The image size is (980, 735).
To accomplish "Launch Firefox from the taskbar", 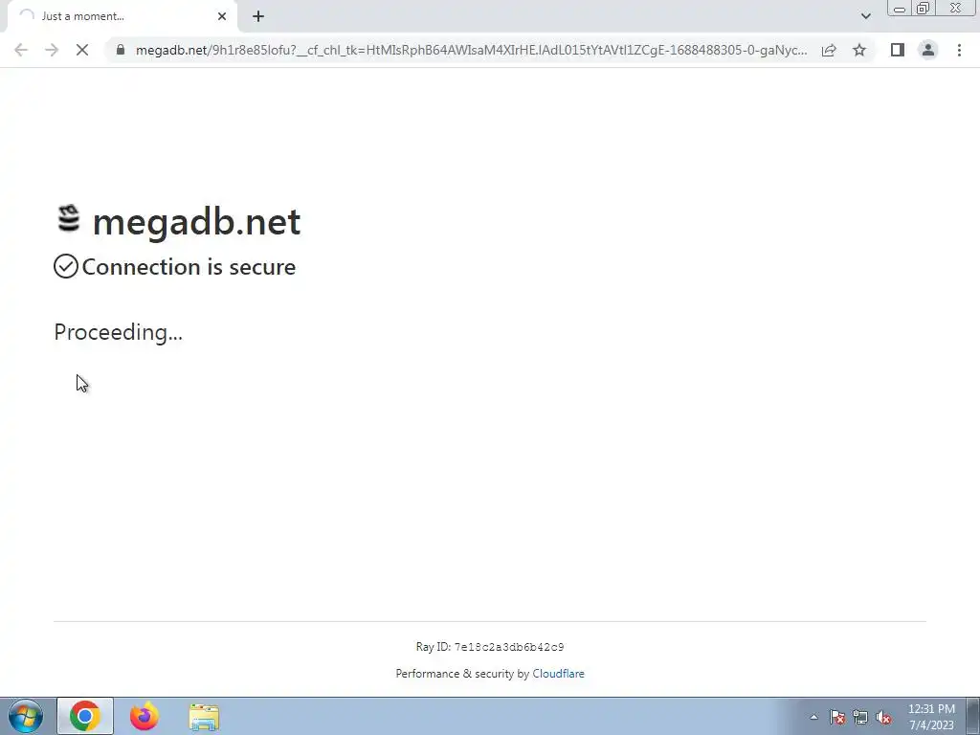I will [145, 716].
